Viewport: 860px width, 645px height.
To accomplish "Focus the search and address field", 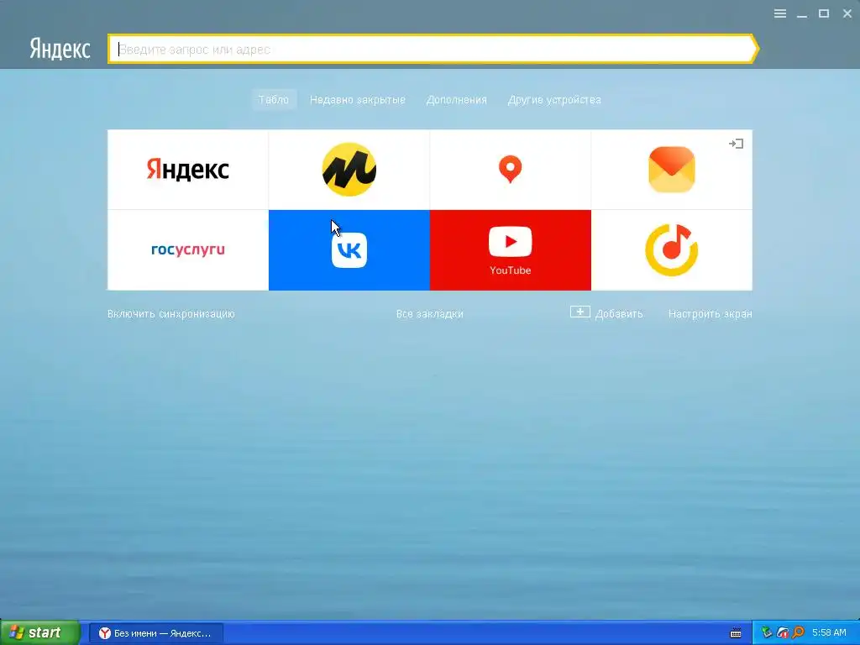I will tap(433, 50).
